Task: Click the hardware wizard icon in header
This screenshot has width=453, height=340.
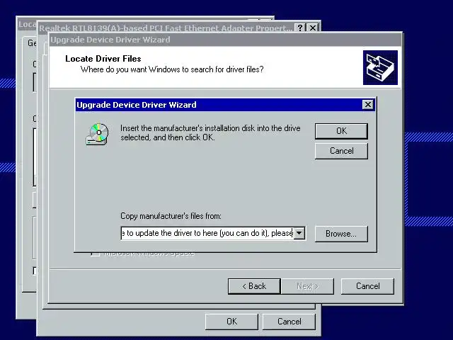Action: (x=380, y=68)
